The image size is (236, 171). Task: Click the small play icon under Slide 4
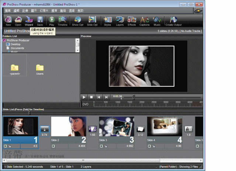coord(149,146)
